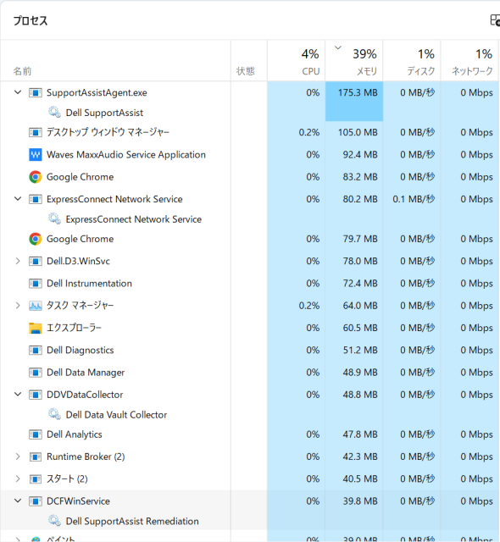Select the Dell Diagnostics process name
The height and width of the screenshot is (542, 500).
[81, 350]
